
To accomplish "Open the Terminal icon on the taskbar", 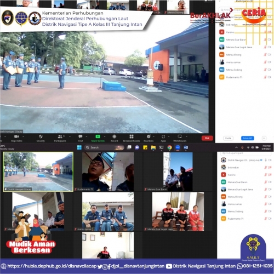I will point(161,147).
